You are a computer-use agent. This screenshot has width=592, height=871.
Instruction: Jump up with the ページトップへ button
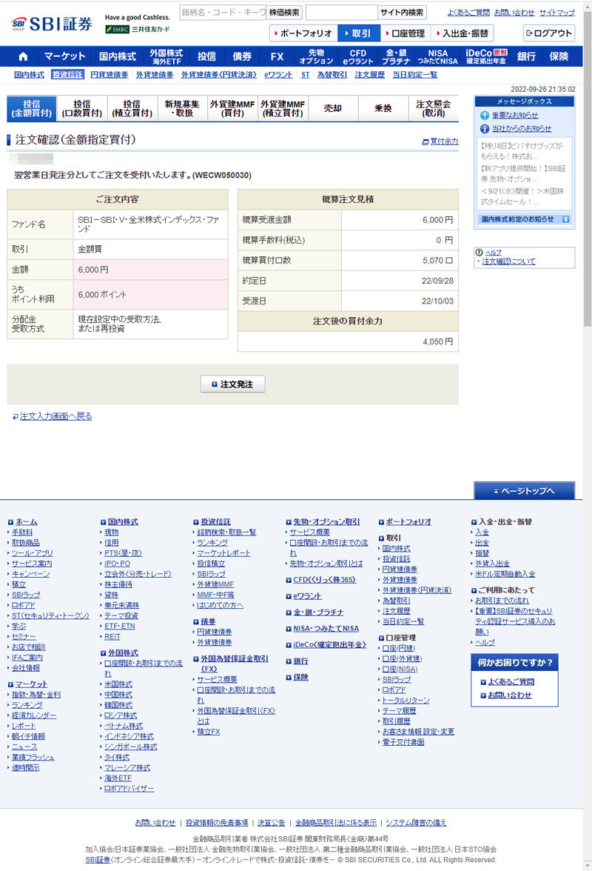[524, 491]
